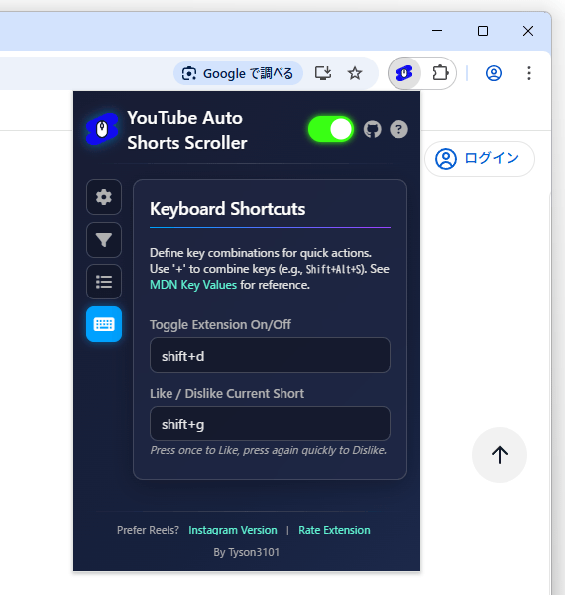Viewport: 565px width, 595px height.
Task: Click the 'By Tyson3101' credit text
Action: [246, 552]
